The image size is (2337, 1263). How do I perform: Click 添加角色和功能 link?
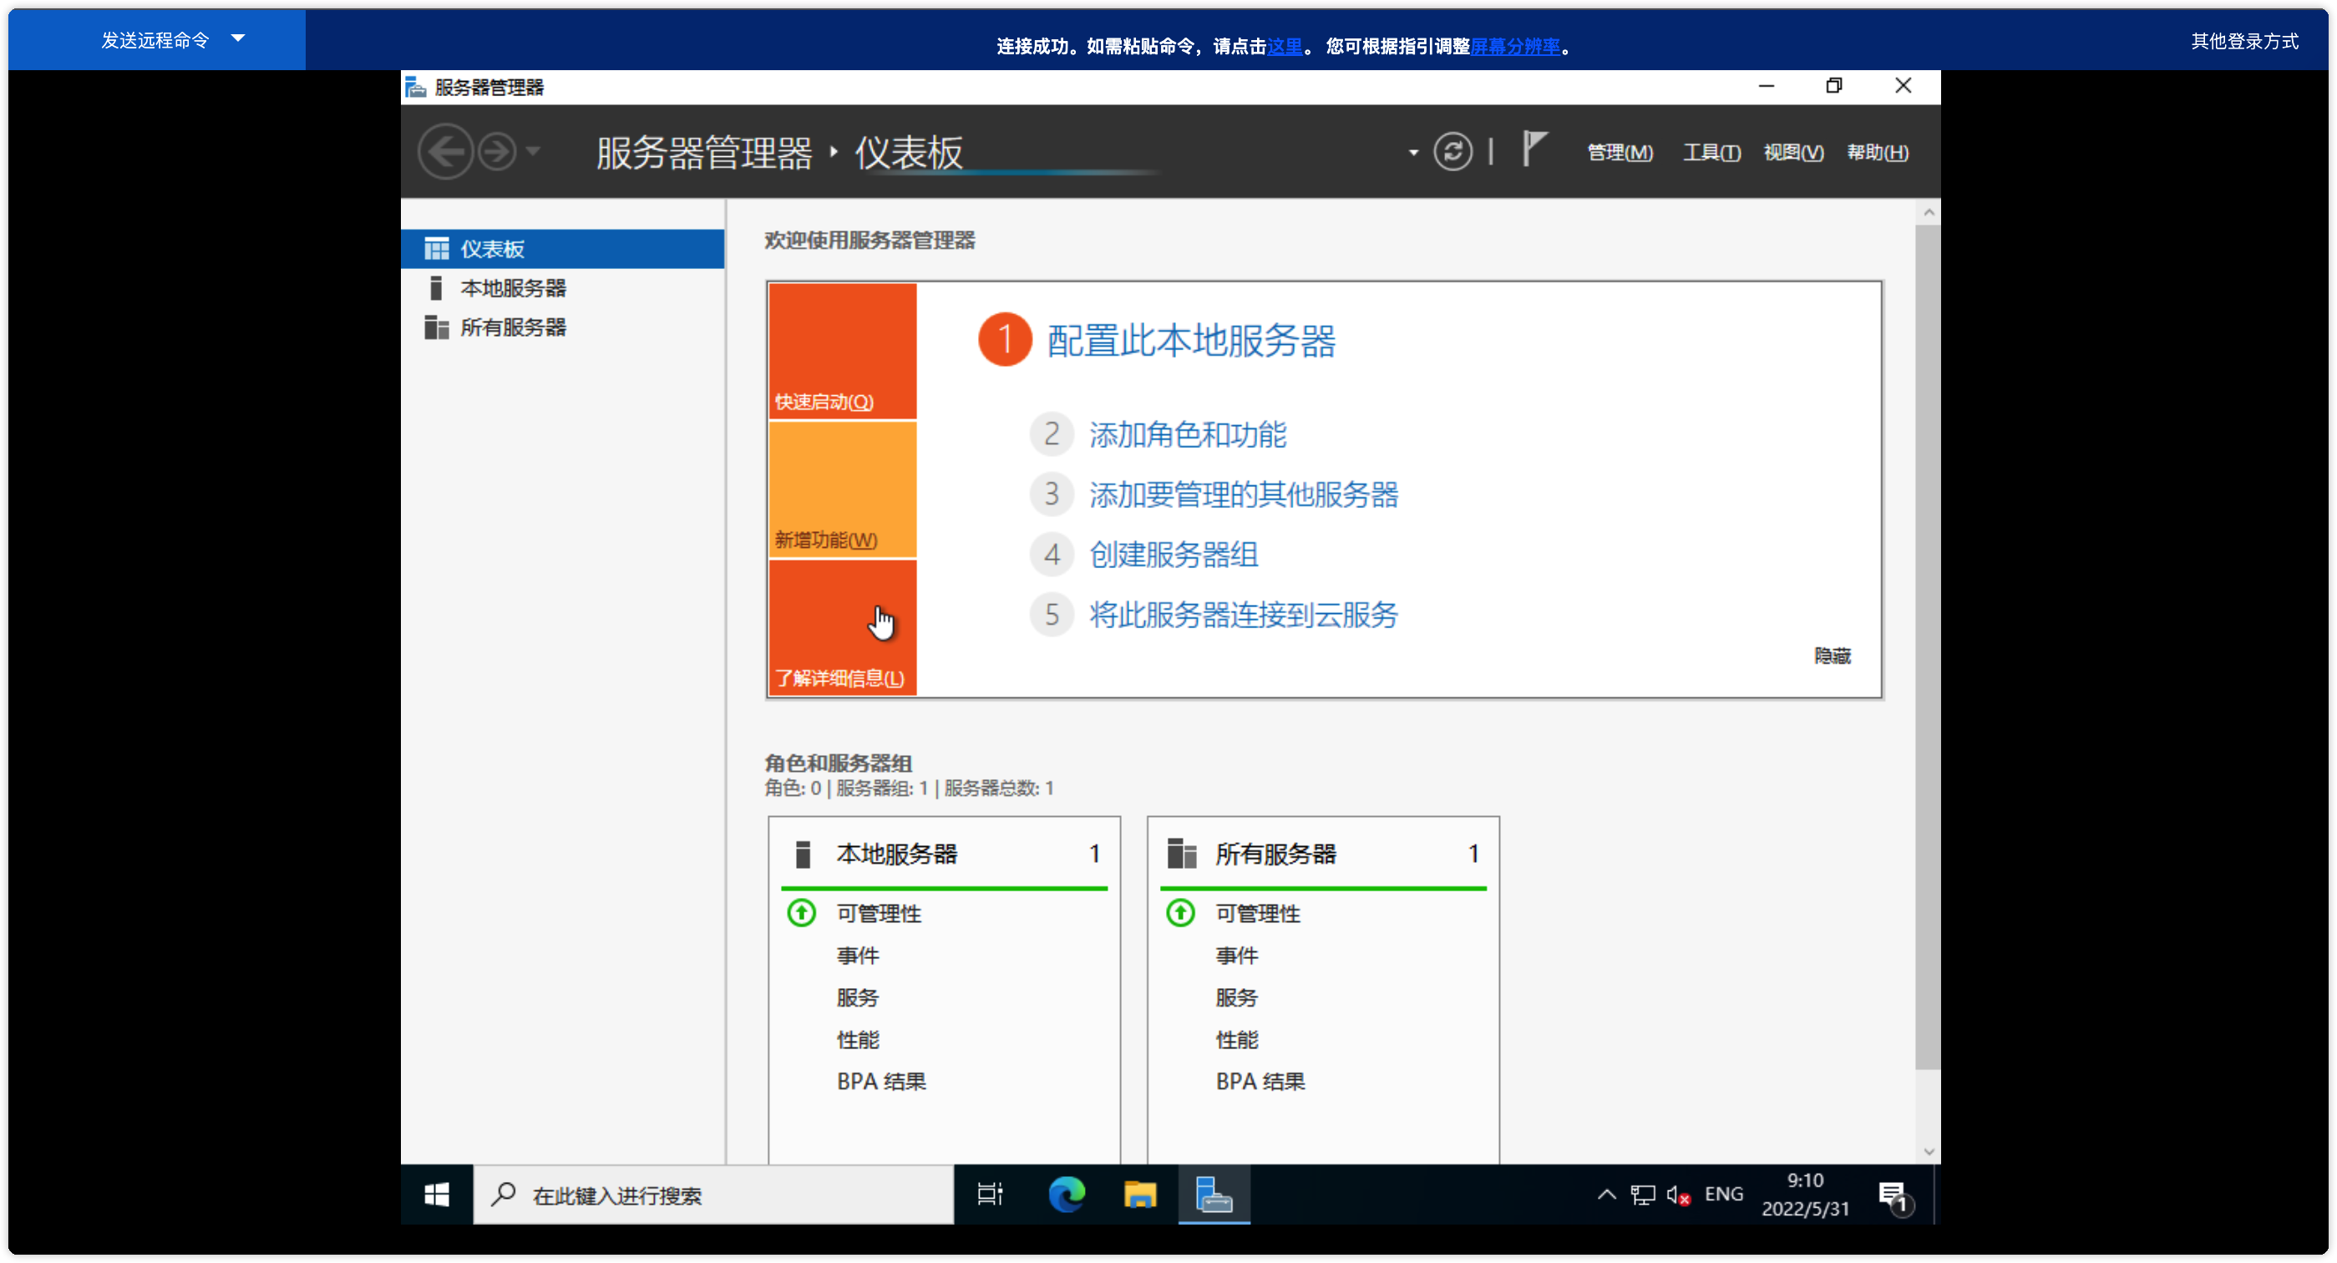[1187, 434]
